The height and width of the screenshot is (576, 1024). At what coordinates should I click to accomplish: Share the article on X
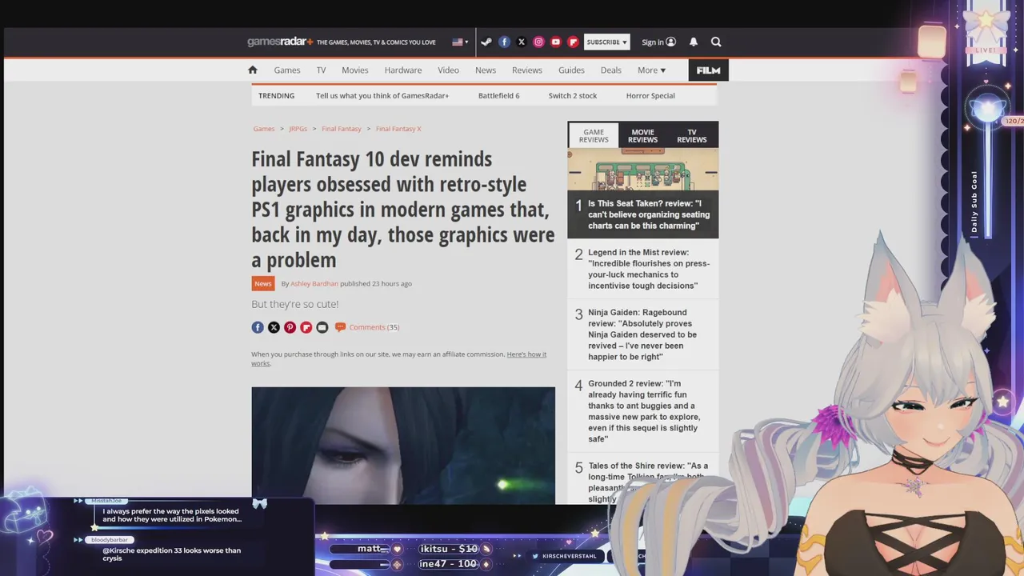pyautogui.click(x=274, y=327)
